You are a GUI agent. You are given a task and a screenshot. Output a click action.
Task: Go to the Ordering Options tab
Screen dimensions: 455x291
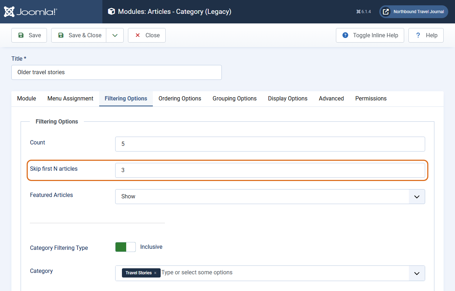click(x=180, y=99)
